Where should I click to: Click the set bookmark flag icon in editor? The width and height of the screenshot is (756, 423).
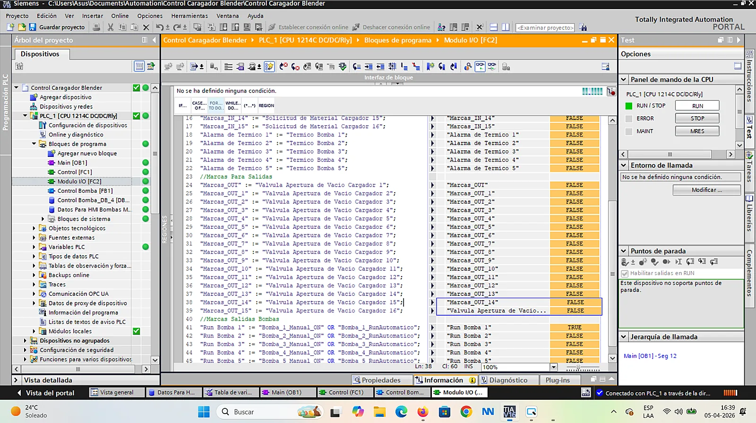point(430,67)
